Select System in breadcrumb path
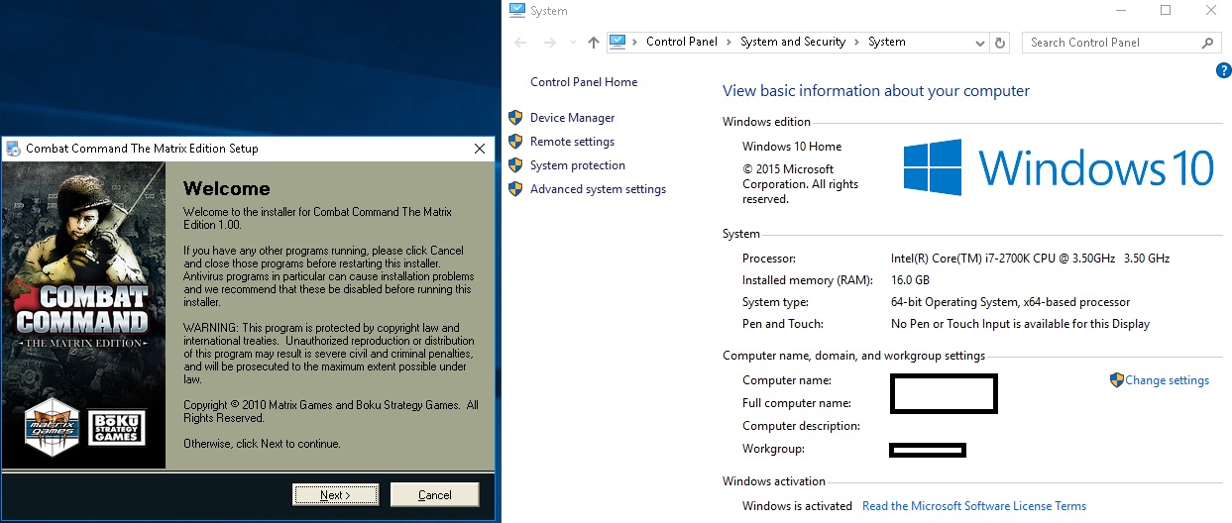Image resolution: width=1232 pixels, height=523 pixels. point(887,42)
